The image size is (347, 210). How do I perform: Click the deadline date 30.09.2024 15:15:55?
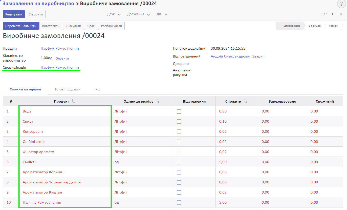pos(228,48)
